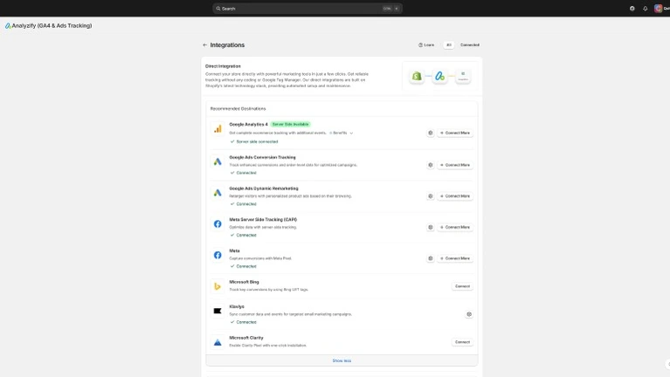Open settings gear for the Meta row

point(431,258)
